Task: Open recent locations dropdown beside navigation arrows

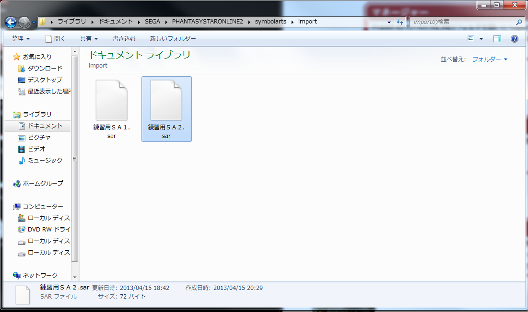Action: pos(34,23)
